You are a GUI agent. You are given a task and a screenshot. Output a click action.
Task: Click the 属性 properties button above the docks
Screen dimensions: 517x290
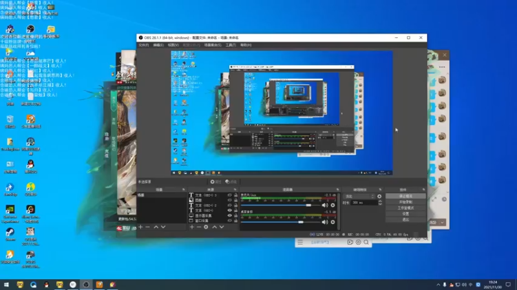coord(216,182)
